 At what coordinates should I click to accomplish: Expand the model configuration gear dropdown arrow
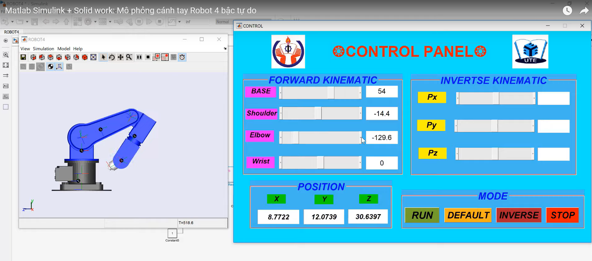pyautogui.click(x=95, y=22)
